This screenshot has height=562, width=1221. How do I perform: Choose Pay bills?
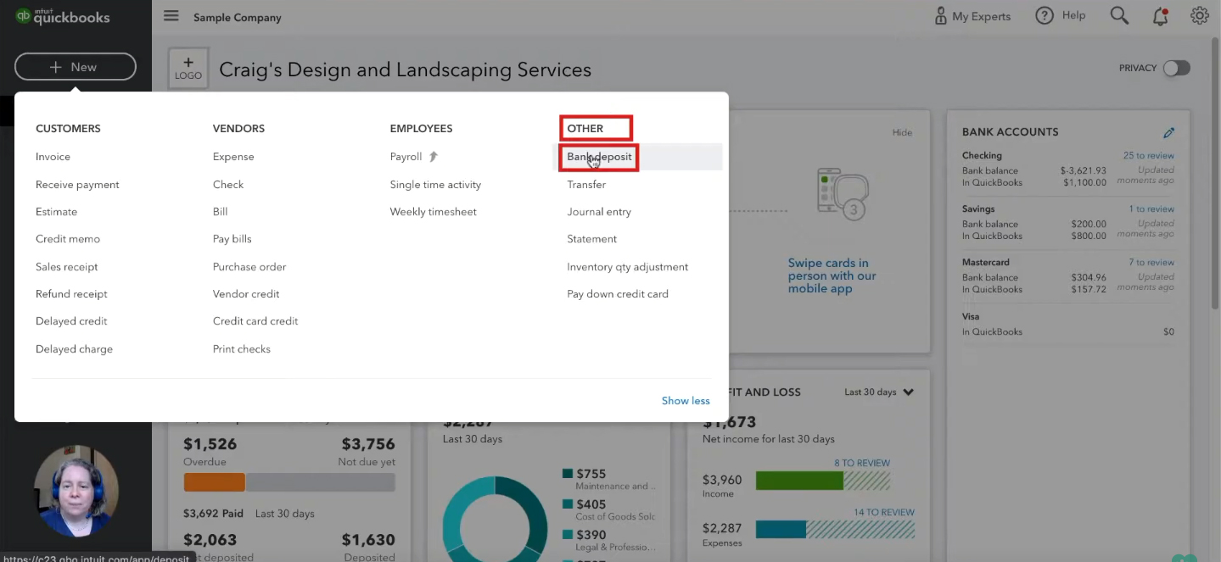pyautogui.click(x=232, y=239)
